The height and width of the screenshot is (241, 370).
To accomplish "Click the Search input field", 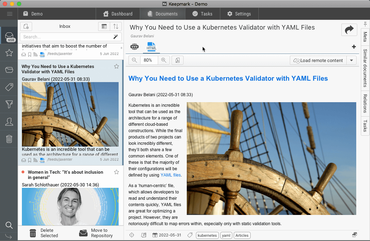I will pos(65,37).
